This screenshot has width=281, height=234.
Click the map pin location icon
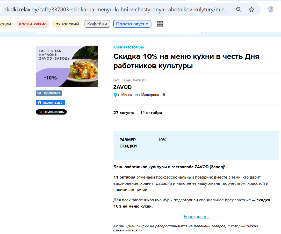click(116, 95)
